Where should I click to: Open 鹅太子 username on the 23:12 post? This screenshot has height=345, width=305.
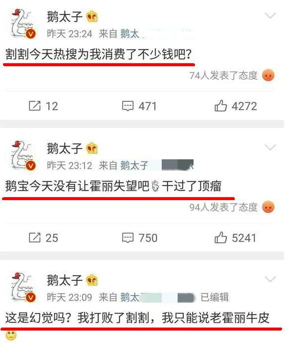[x=64, y=148]
